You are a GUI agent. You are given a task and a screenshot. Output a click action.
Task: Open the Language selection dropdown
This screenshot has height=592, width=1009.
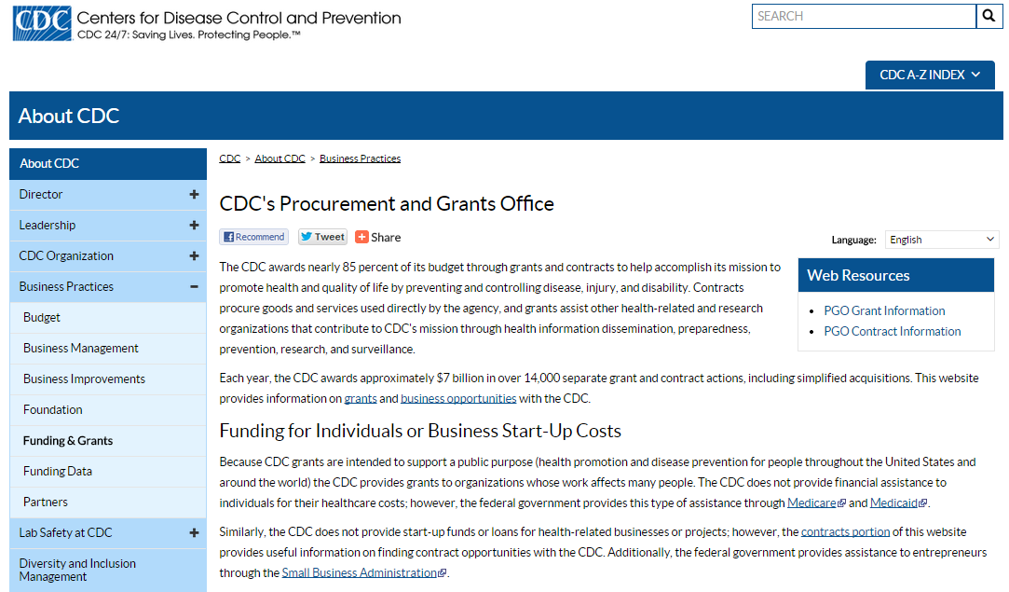pos(941,240)
